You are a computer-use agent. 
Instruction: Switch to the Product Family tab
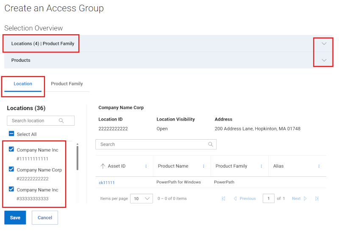coord(67,84)
